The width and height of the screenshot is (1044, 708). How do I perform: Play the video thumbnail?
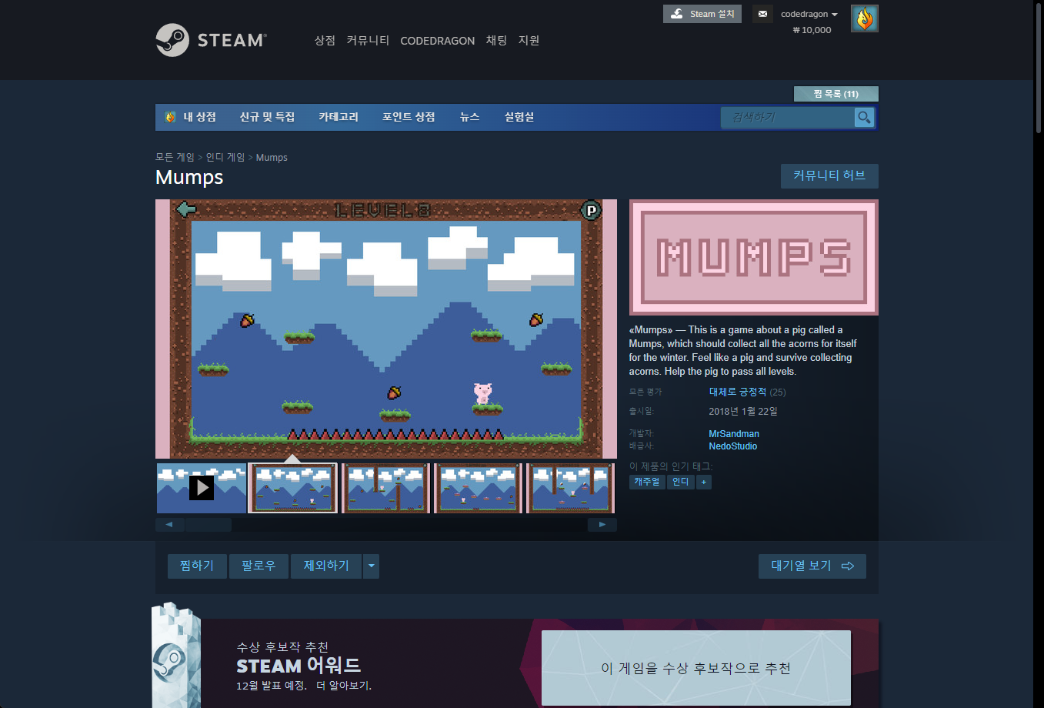[x=202, y=488]
